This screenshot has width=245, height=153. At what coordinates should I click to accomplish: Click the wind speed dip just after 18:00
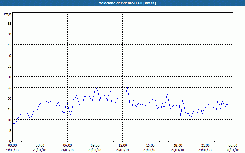[x=181, y=117]
